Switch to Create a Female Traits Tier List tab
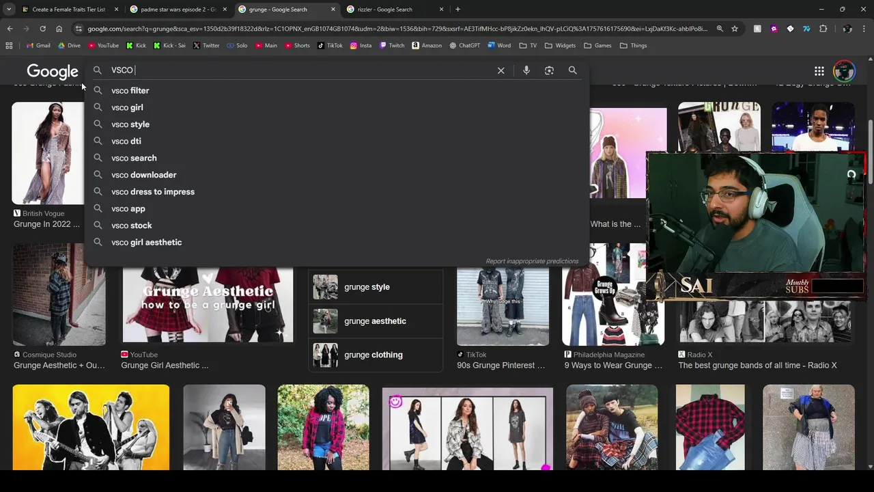Image resolution: width=874 pixels, height=492 pixels. coord(69,10)
